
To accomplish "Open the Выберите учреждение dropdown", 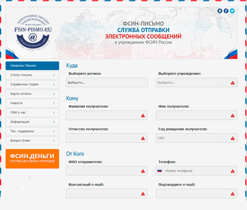I will coord(197,82).
